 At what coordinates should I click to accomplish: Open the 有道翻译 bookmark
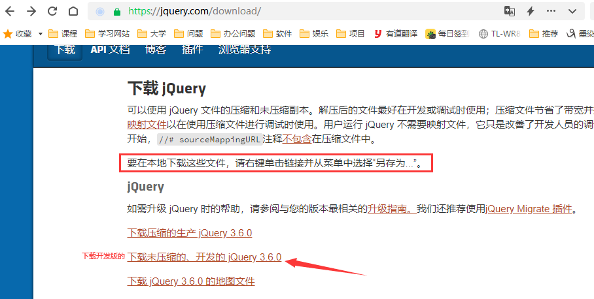click(396, 34)
